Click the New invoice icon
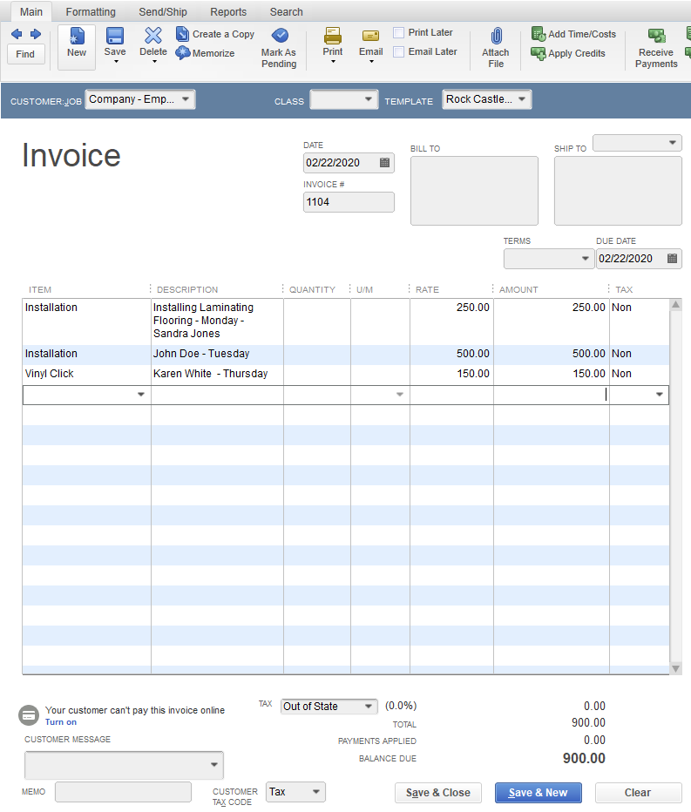This screenshot has width=691, height=812. tap(77, 37)
